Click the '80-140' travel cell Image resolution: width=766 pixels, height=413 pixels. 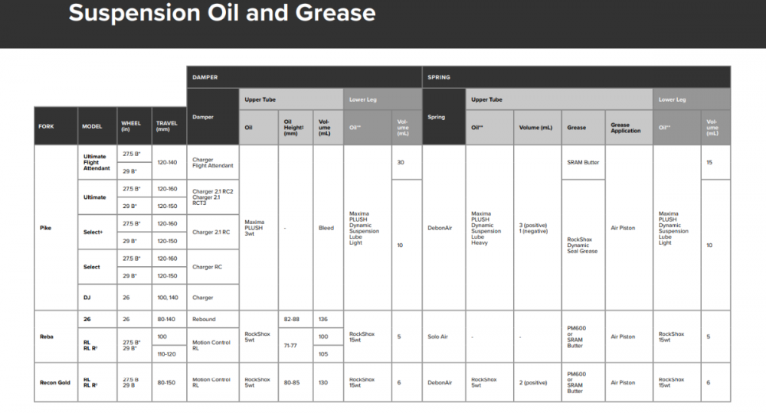click(169, 320)
